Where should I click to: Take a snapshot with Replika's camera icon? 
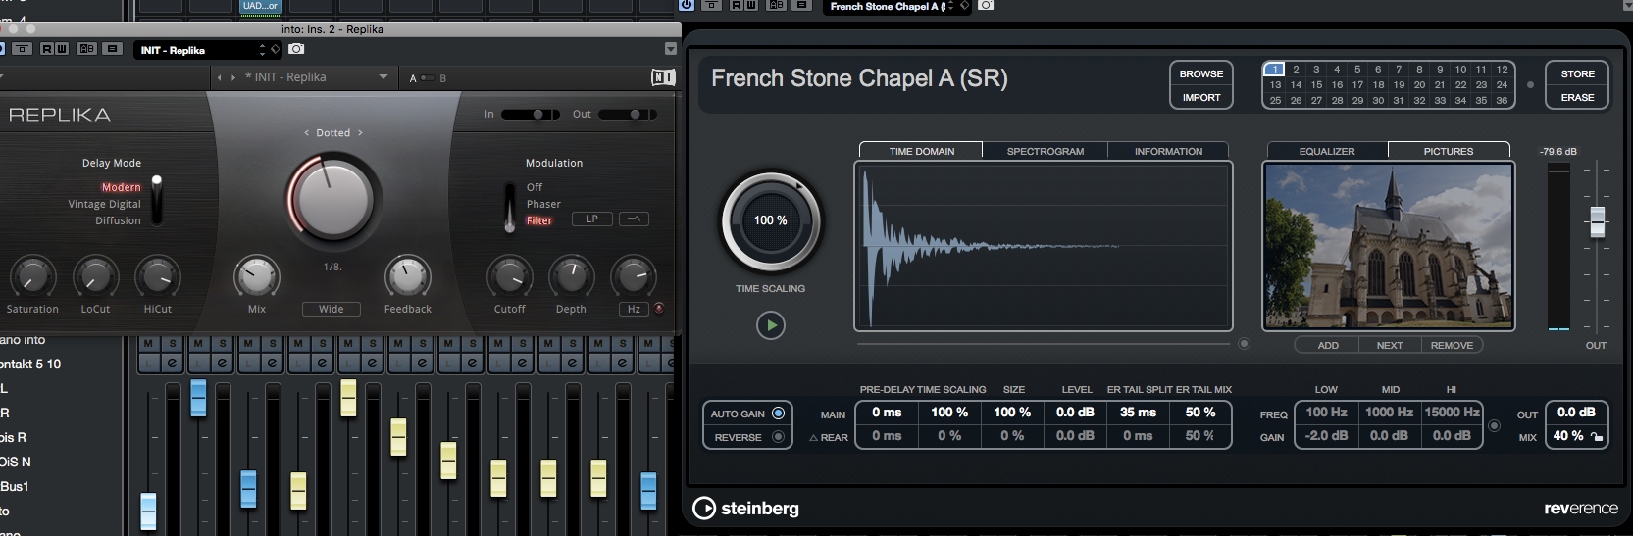pos(296,49)
